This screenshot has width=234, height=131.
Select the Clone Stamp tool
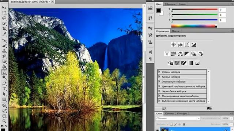4,51
